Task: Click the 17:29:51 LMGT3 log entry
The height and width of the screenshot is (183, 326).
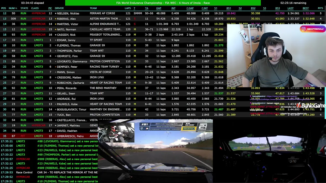Action: 49,181
